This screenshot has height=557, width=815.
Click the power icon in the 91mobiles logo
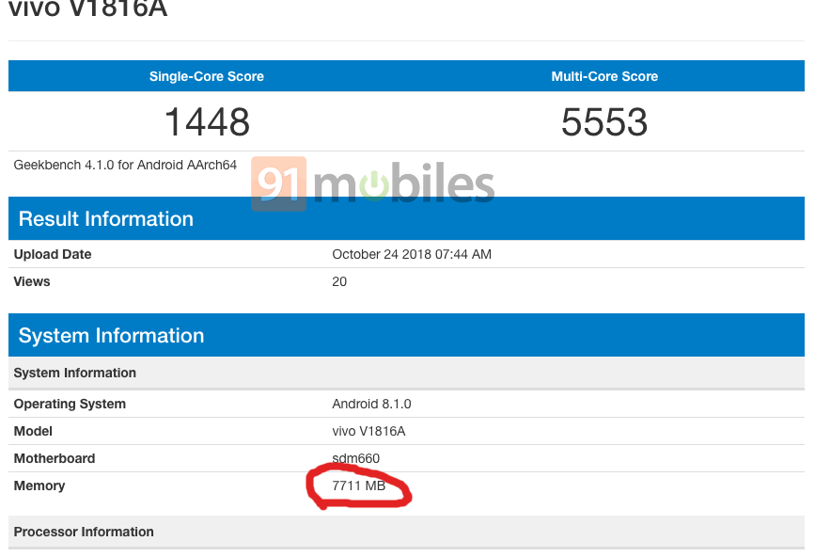tap(373, 186)
